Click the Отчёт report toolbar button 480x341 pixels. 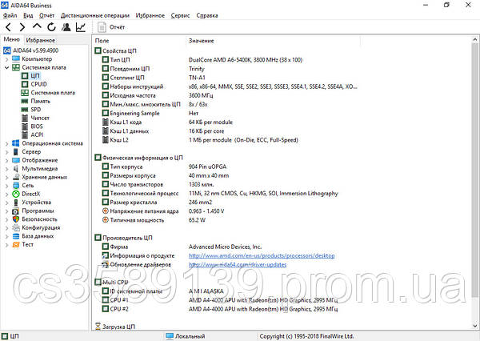111,27
